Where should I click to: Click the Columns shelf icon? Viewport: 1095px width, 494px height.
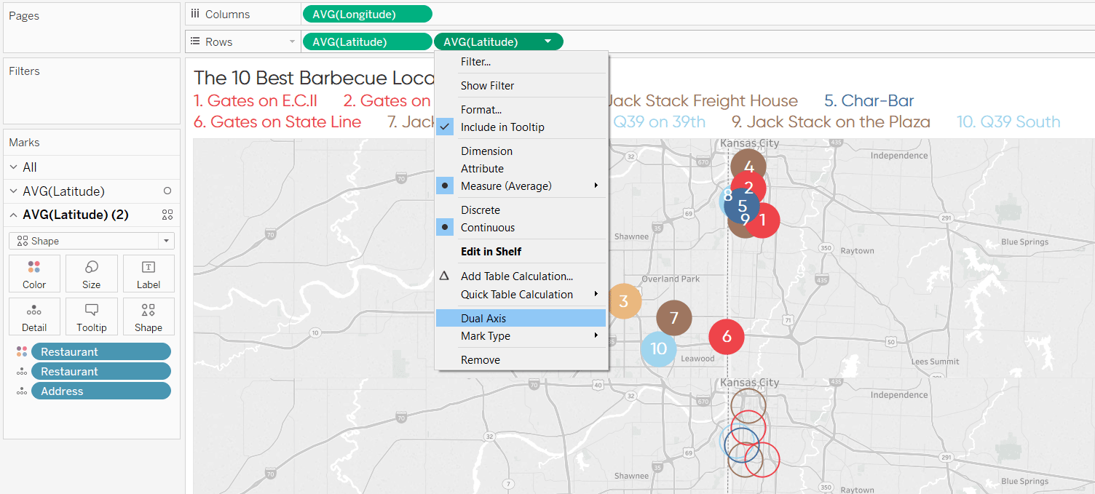[x=195, y=14]
